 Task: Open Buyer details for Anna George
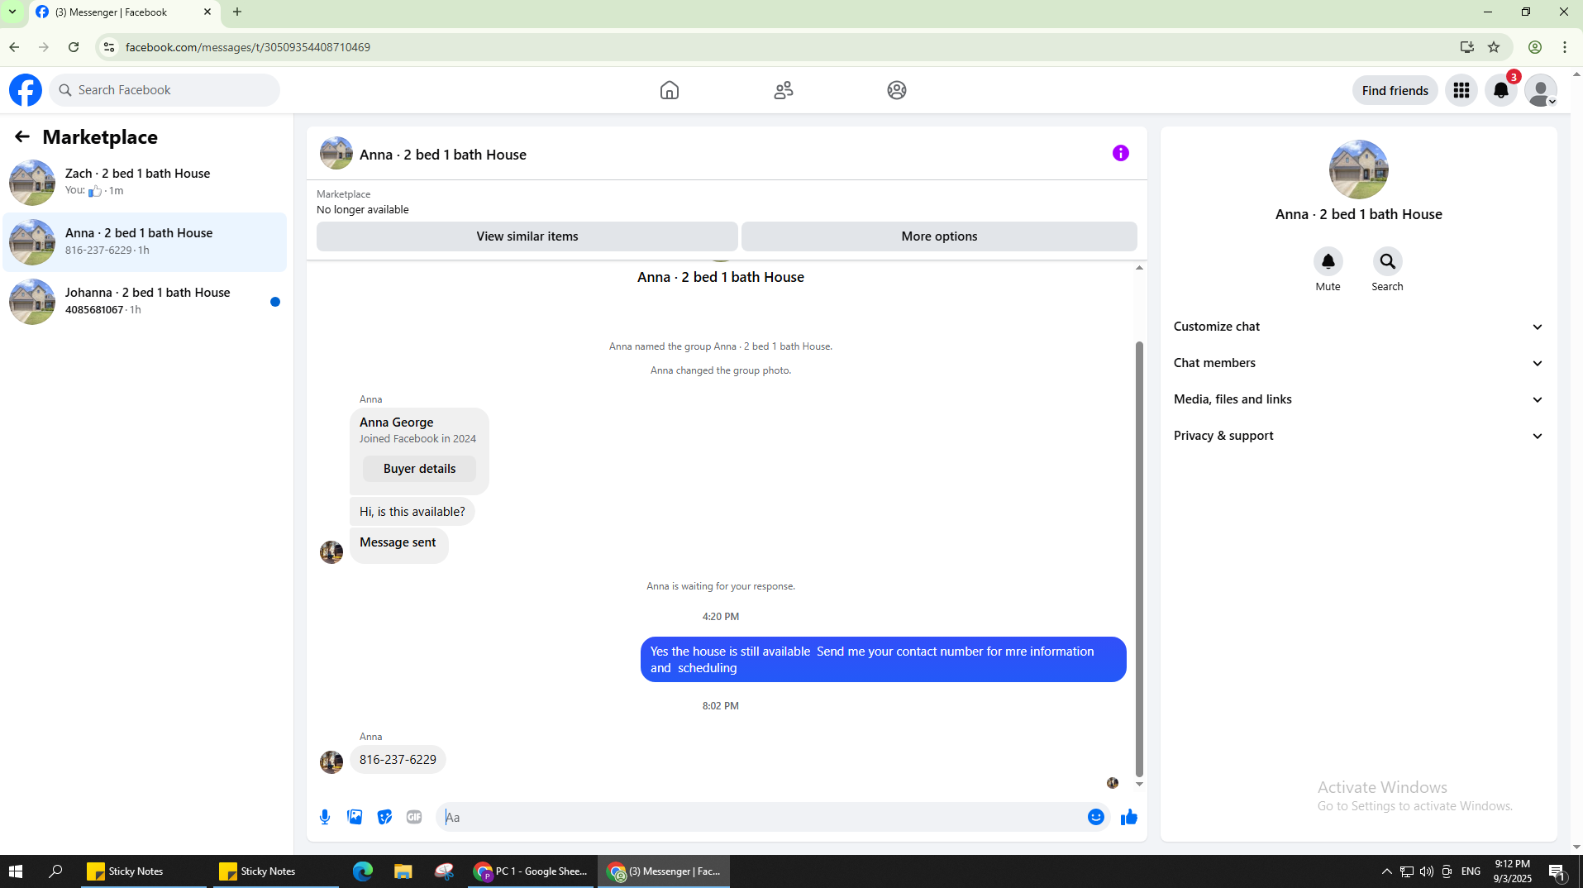point(419,469)
